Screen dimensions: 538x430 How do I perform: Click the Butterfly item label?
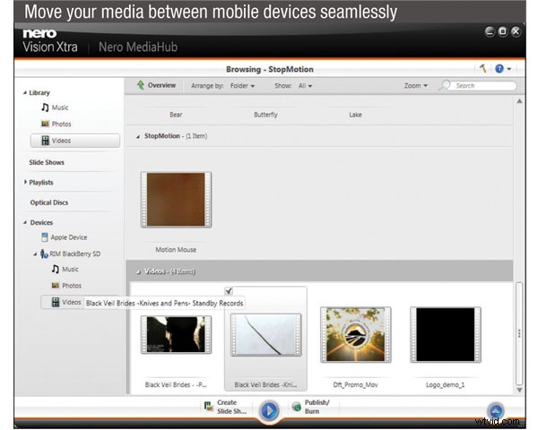point(265,115)
